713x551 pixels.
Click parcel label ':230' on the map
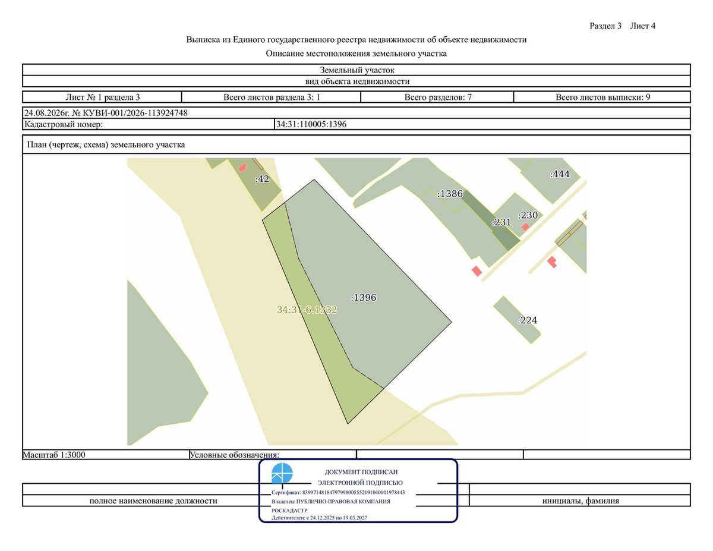click(528, 215)
